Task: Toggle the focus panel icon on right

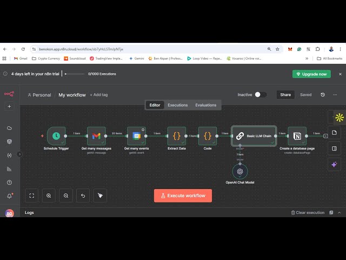Action: point(334,148)
